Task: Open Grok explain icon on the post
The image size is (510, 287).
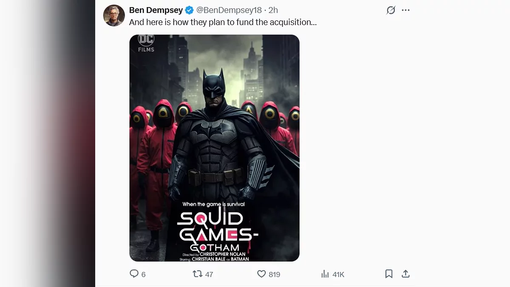Action: pyautogui.click(x=391, y=10)
